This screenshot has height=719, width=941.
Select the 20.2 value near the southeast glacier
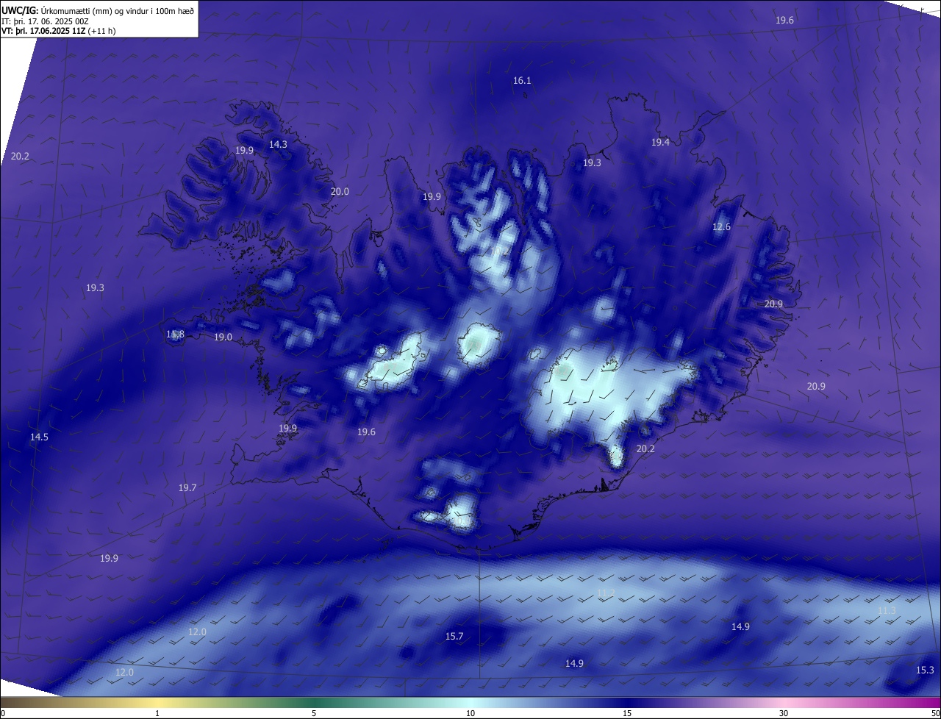645,448
